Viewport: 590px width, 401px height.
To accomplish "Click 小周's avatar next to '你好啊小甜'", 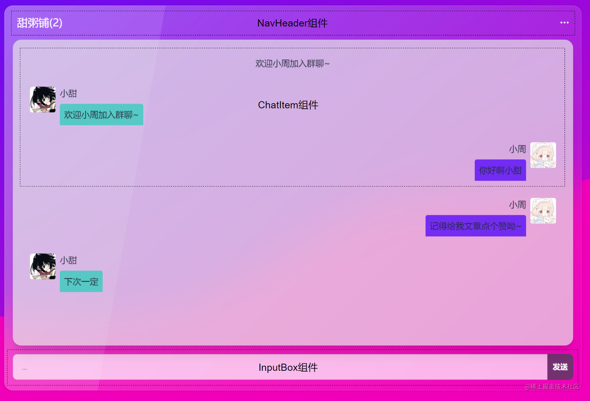I will click(x=543, y=156).
